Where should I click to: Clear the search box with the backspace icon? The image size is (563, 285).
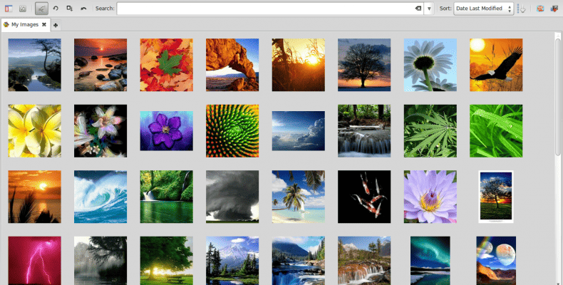point(418,9)
